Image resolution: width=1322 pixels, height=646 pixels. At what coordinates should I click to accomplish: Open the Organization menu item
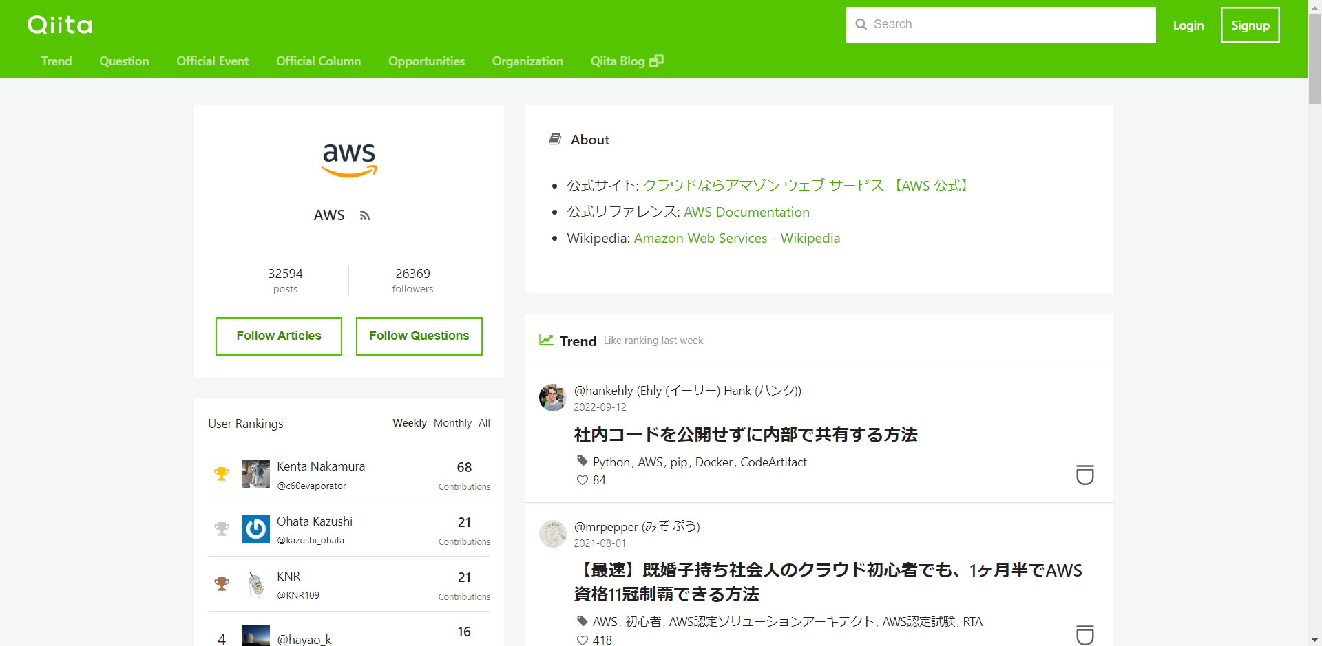click(x=528, y=61)
